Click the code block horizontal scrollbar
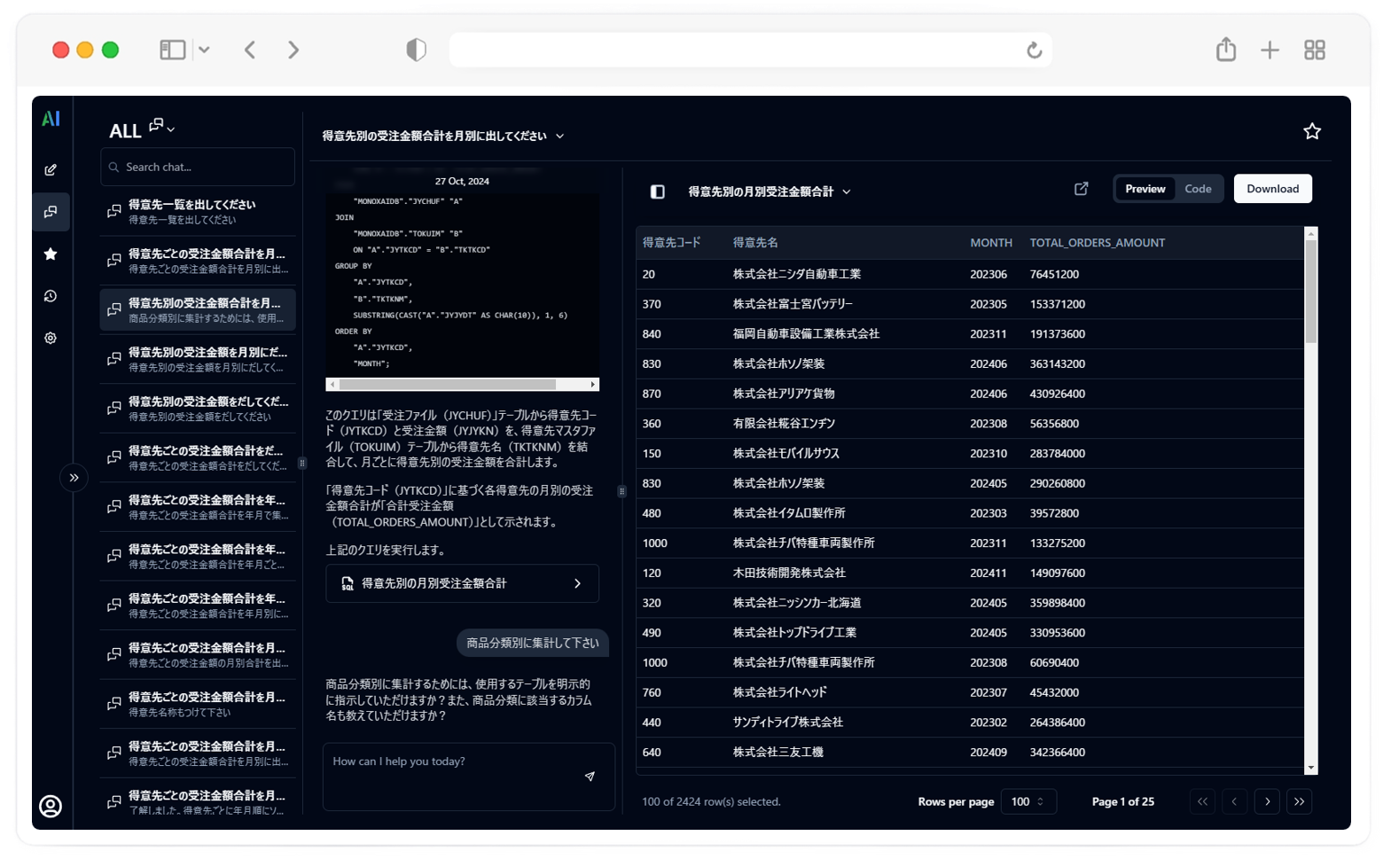 pyautogui.click(x=448, y=385)
